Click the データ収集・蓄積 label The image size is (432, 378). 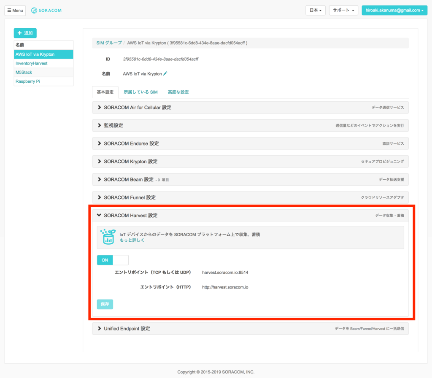[x=389, y=216]
